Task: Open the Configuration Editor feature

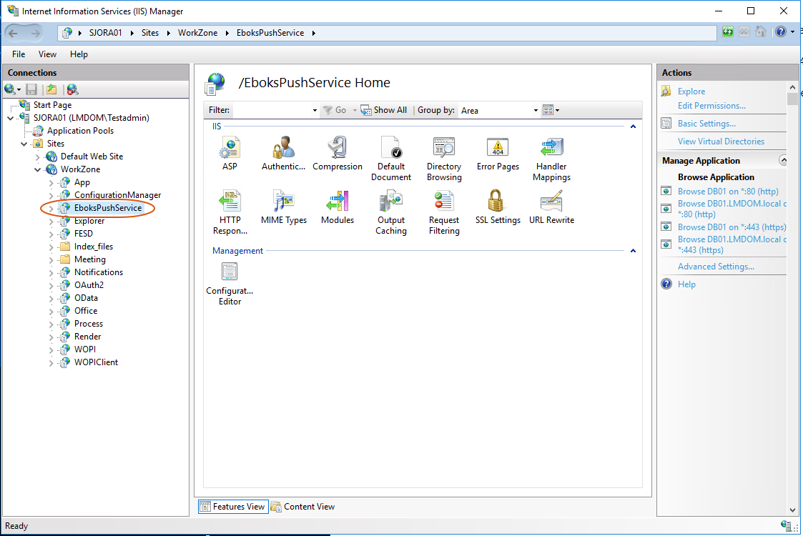Action: coord(230,284)
